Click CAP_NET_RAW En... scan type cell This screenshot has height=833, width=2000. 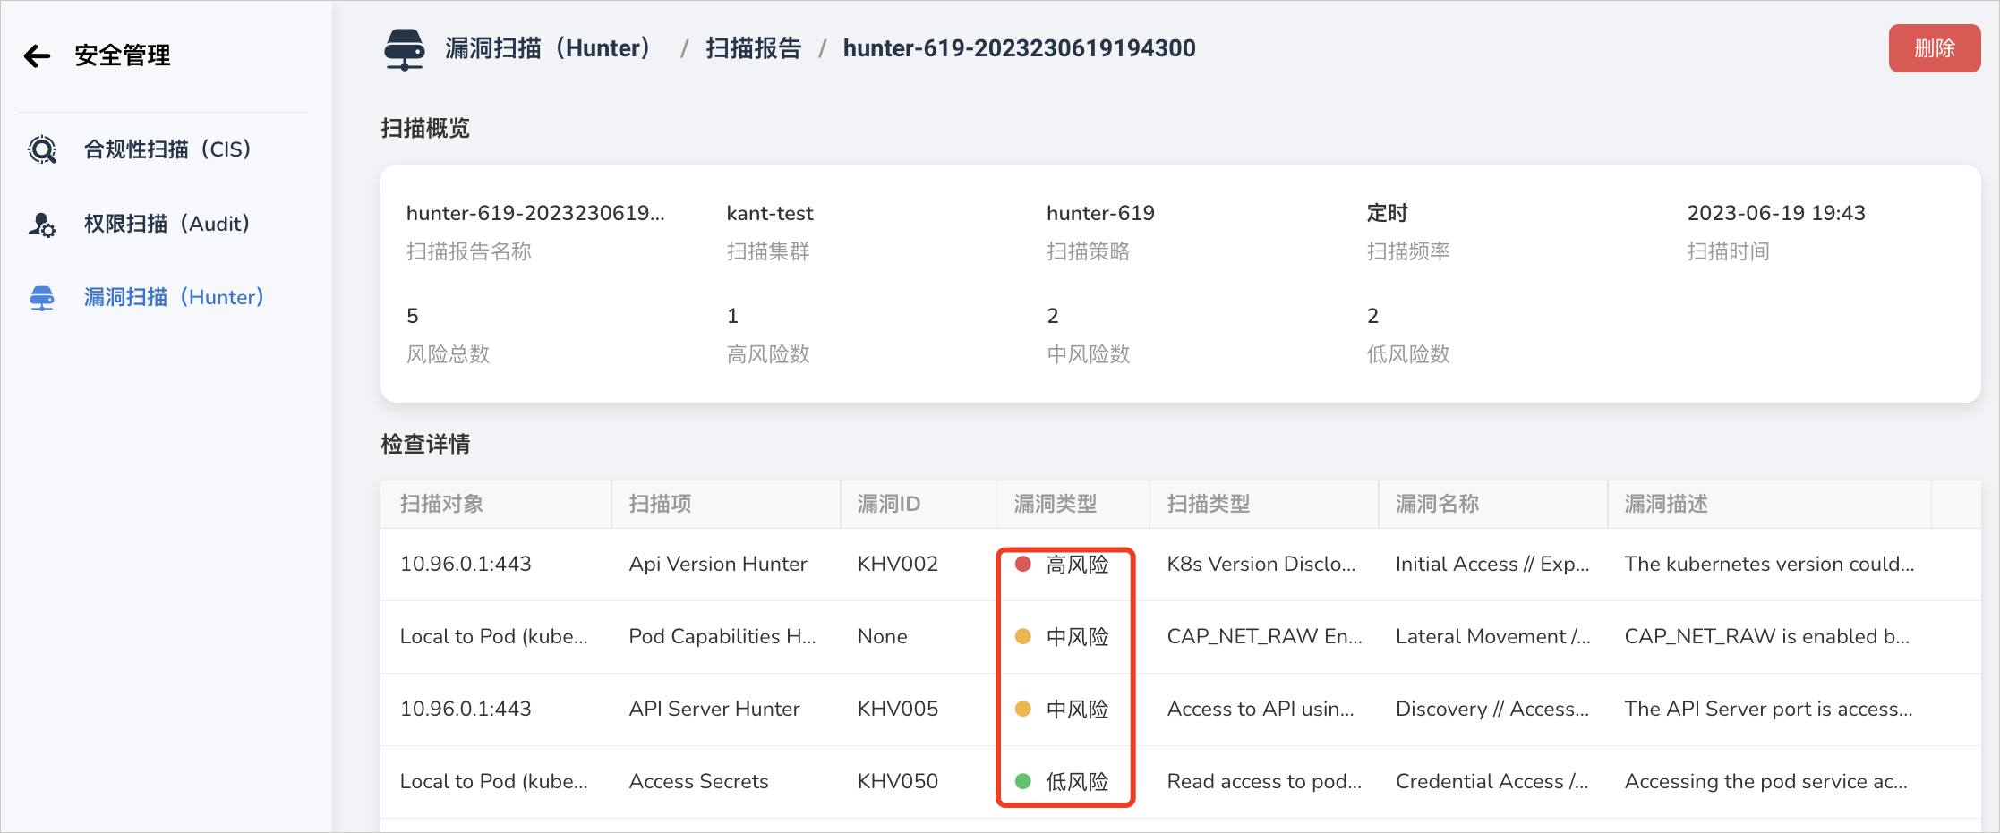click(1264, 636)
